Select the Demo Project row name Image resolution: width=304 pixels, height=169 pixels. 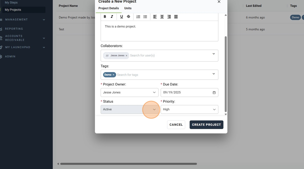(x=77, y=18)
